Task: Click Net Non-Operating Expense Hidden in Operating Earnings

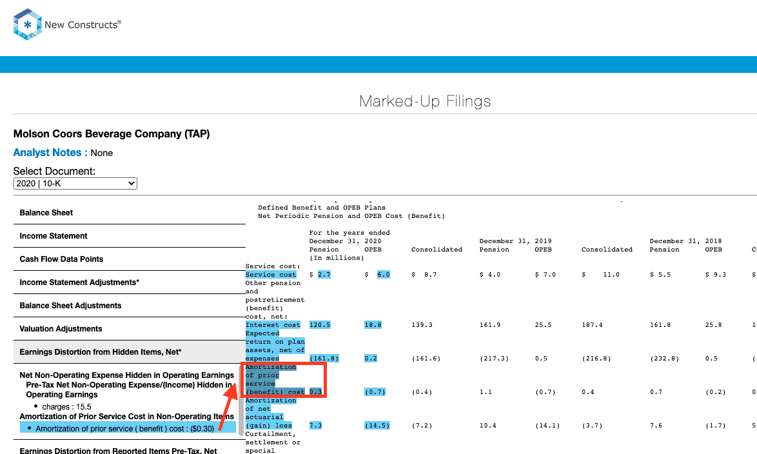Action: click(x=127, y=375)
